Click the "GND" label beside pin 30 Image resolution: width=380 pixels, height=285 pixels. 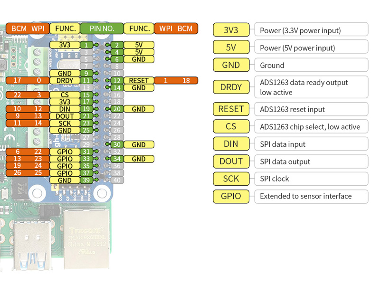coord(139,145)
